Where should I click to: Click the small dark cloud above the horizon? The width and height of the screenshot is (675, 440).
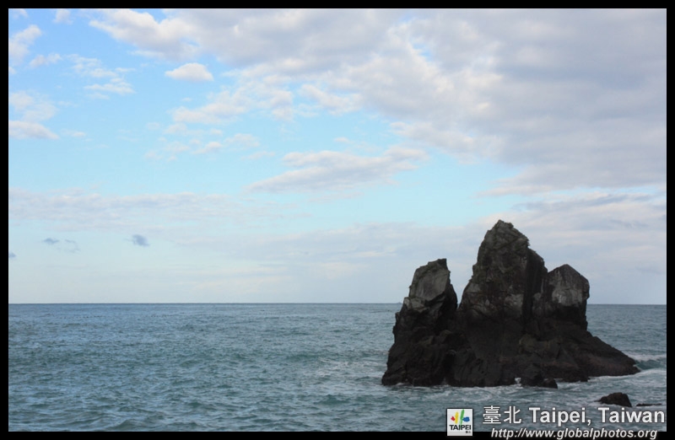tap(139, 240)
